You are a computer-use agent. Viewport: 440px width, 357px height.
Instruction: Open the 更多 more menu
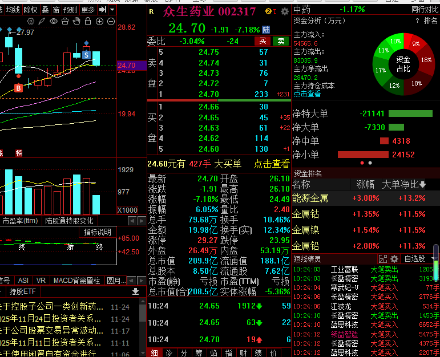[88, 10]
